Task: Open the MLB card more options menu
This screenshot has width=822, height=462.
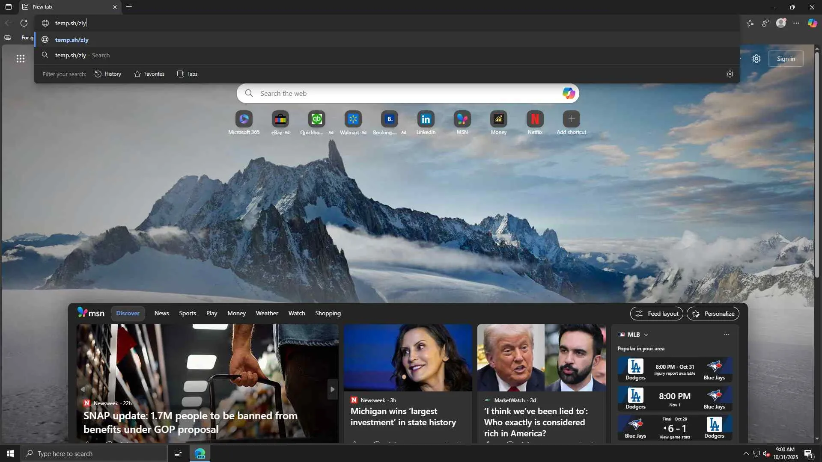Action: [x=726, y=335]
